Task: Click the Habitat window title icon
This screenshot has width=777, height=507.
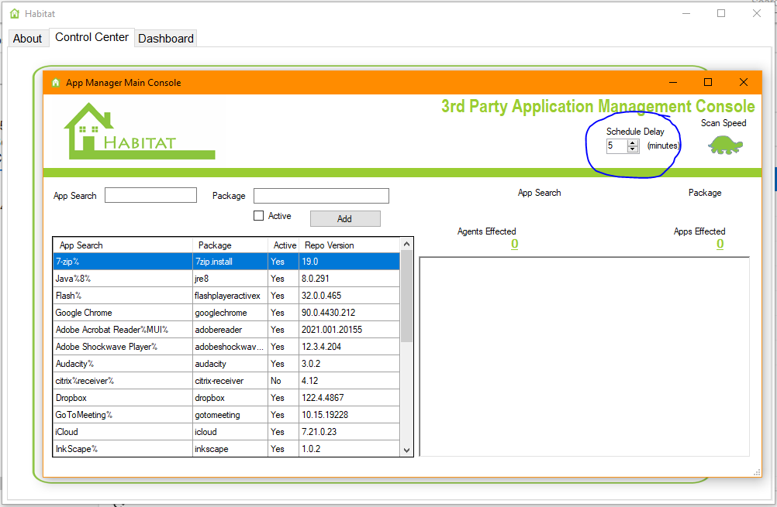Action: point(15,13)
